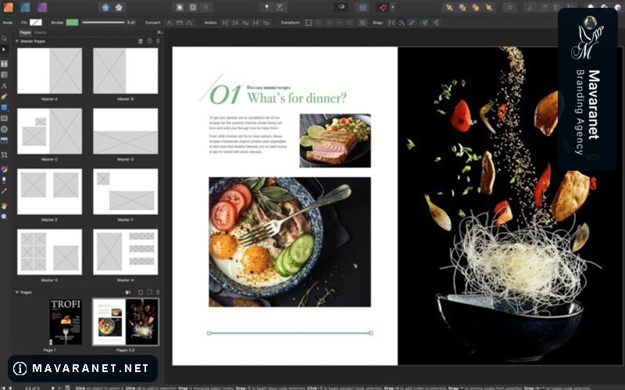Select the Color Picker eyedropper tool
The image size is (625, 390).
[x=5, y=191]
